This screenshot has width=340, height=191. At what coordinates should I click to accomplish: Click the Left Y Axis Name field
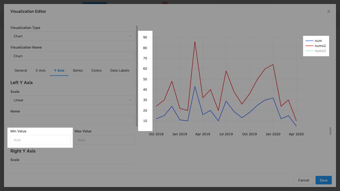(73, 120)
